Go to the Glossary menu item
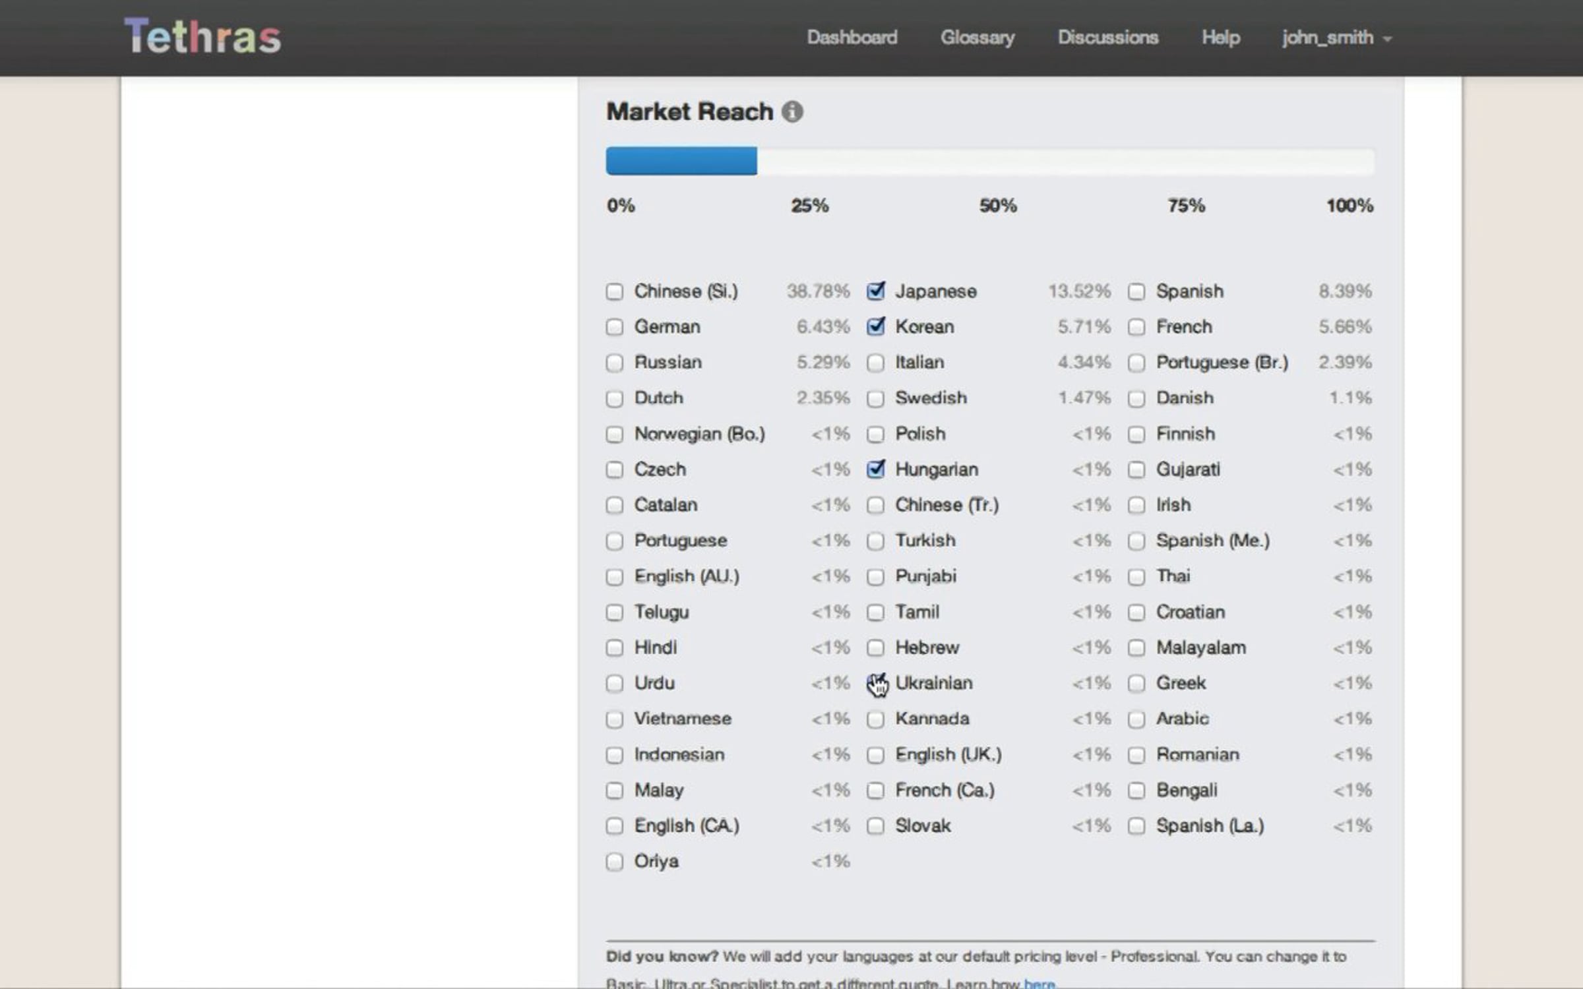This screenshot has width=1583, height=989. coord(977,38)
